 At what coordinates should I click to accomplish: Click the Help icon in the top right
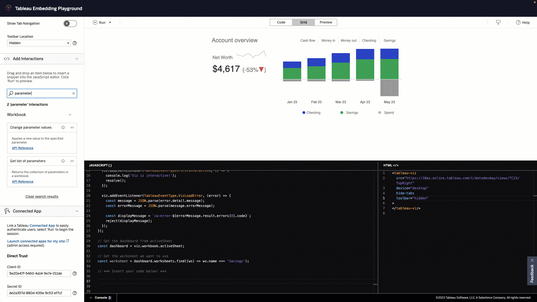(x=518, y=22)
